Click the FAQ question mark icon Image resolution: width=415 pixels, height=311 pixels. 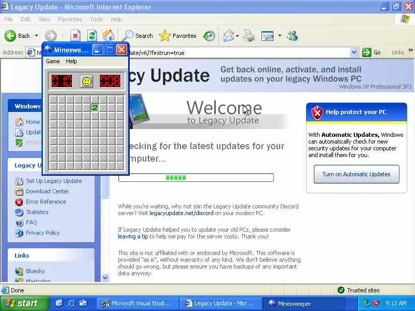pos(19,223)
